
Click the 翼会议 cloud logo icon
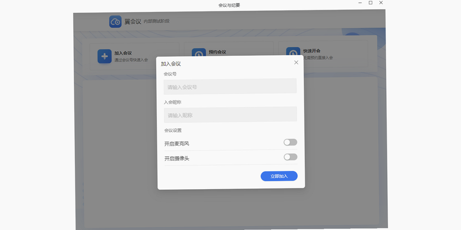click(115, 22)
